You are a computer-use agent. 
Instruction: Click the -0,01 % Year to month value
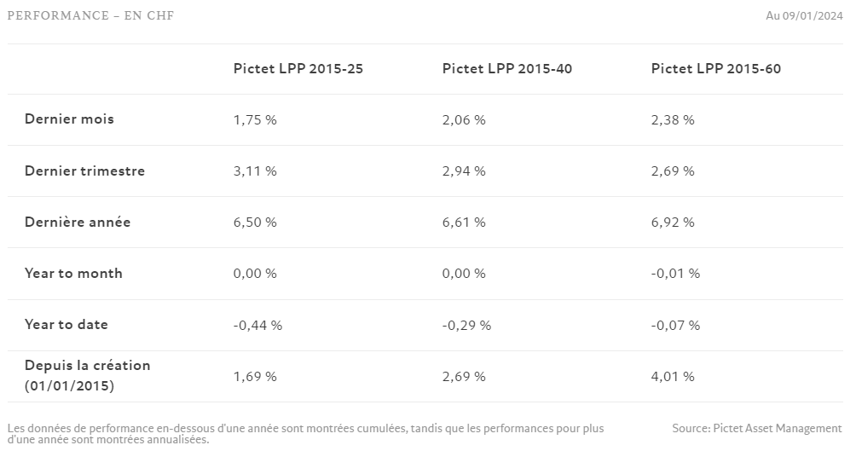pyautogui.click(x=675, y=274)
